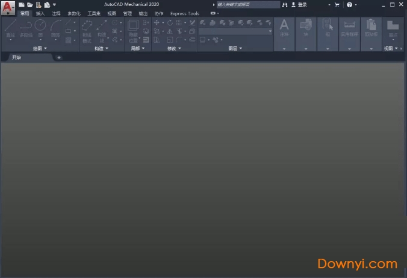Select the Mirror tool in 修改 panel
The image size is (407, 278).
170,31
